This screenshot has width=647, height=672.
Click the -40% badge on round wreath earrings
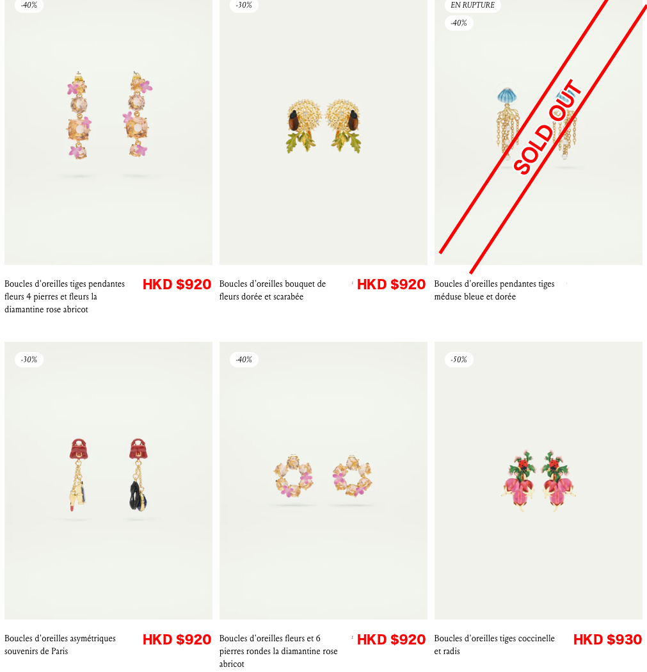(x=244, y=360)
